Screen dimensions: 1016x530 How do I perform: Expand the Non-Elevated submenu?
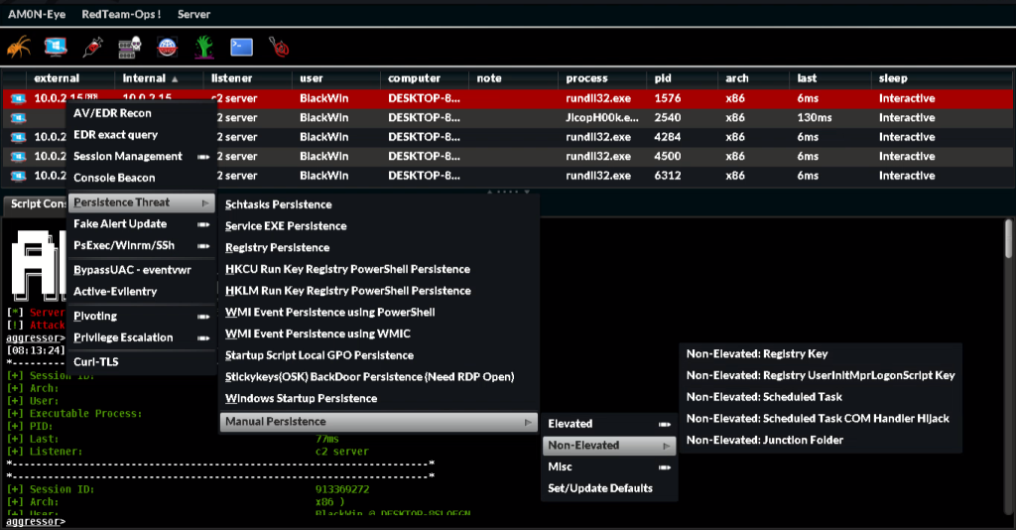[609, 445]
